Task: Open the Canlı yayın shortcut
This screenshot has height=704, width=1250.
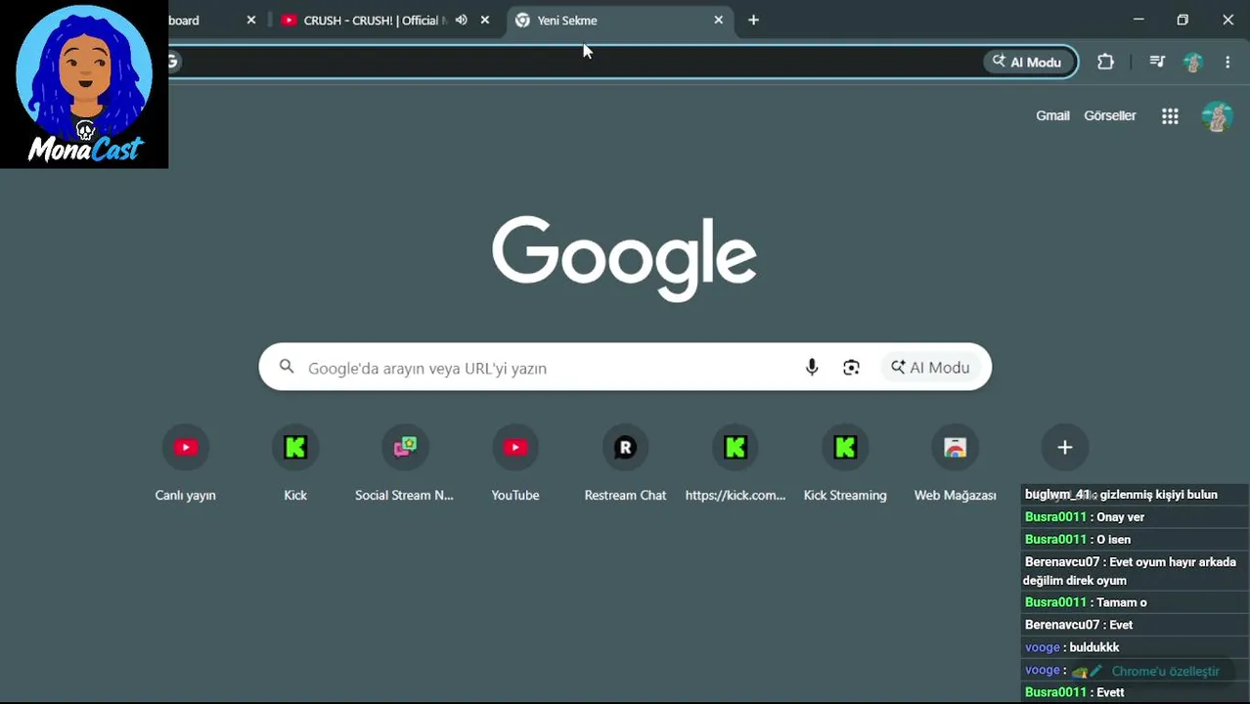Action: pos(185,465)
